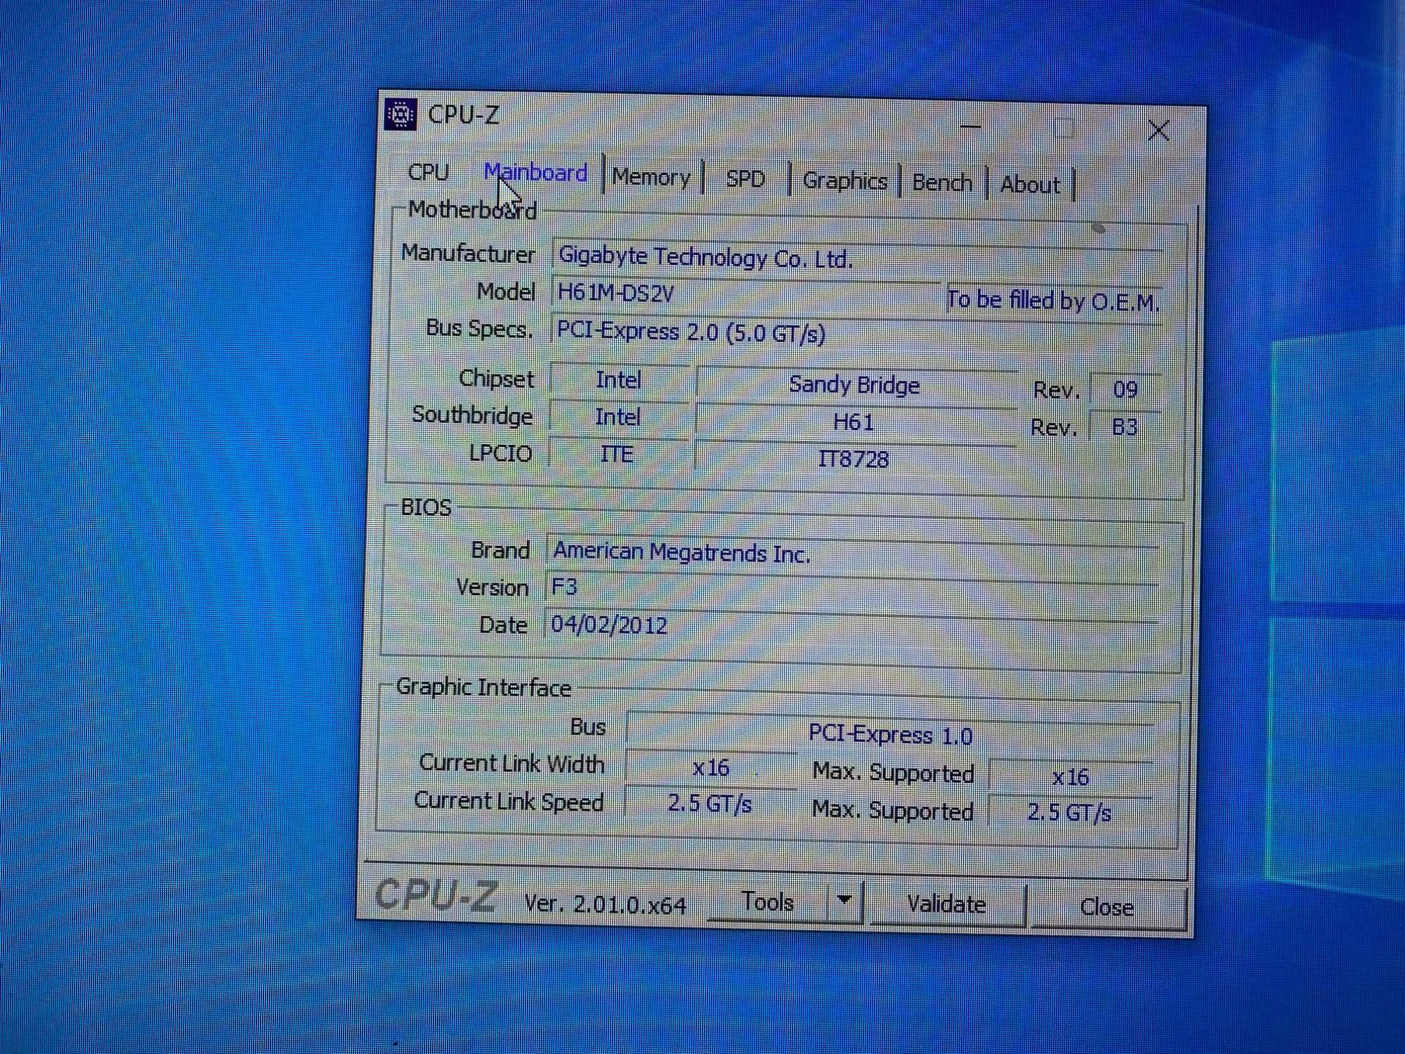
Task: Click Graphic Interface Bus 'PCI-Express 1.0'
Action: click(x=889, y=734)
